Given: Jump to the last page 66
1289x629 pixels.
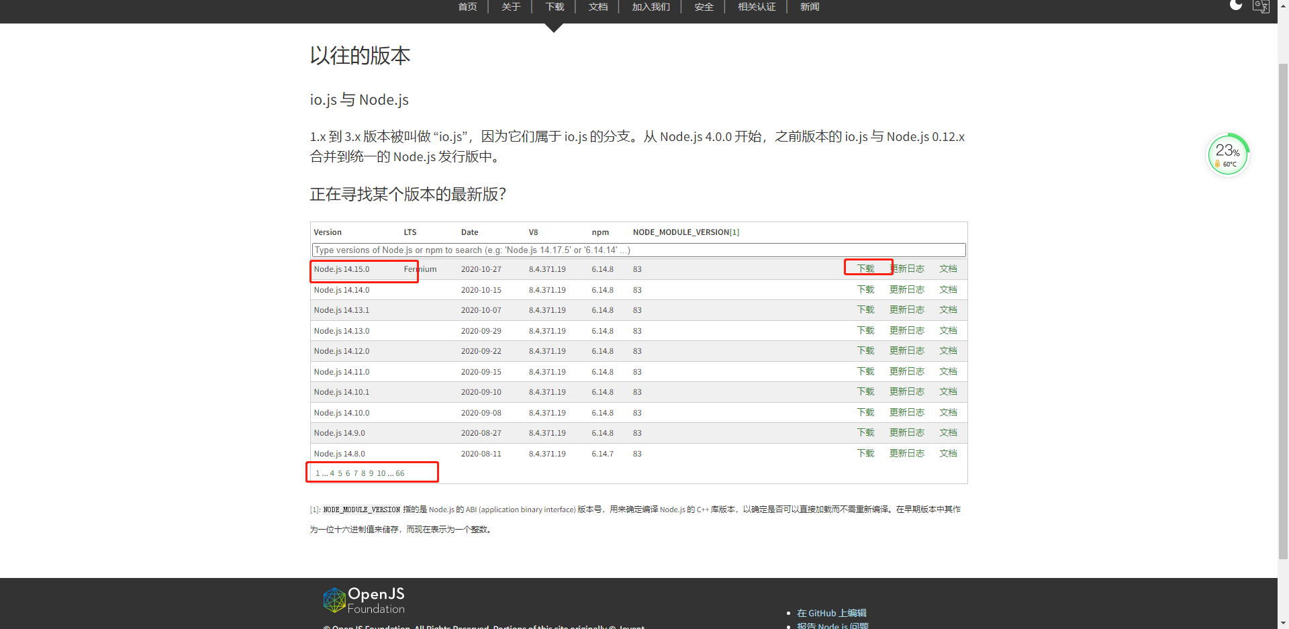Looking at the screenshot, I should 400,473.
